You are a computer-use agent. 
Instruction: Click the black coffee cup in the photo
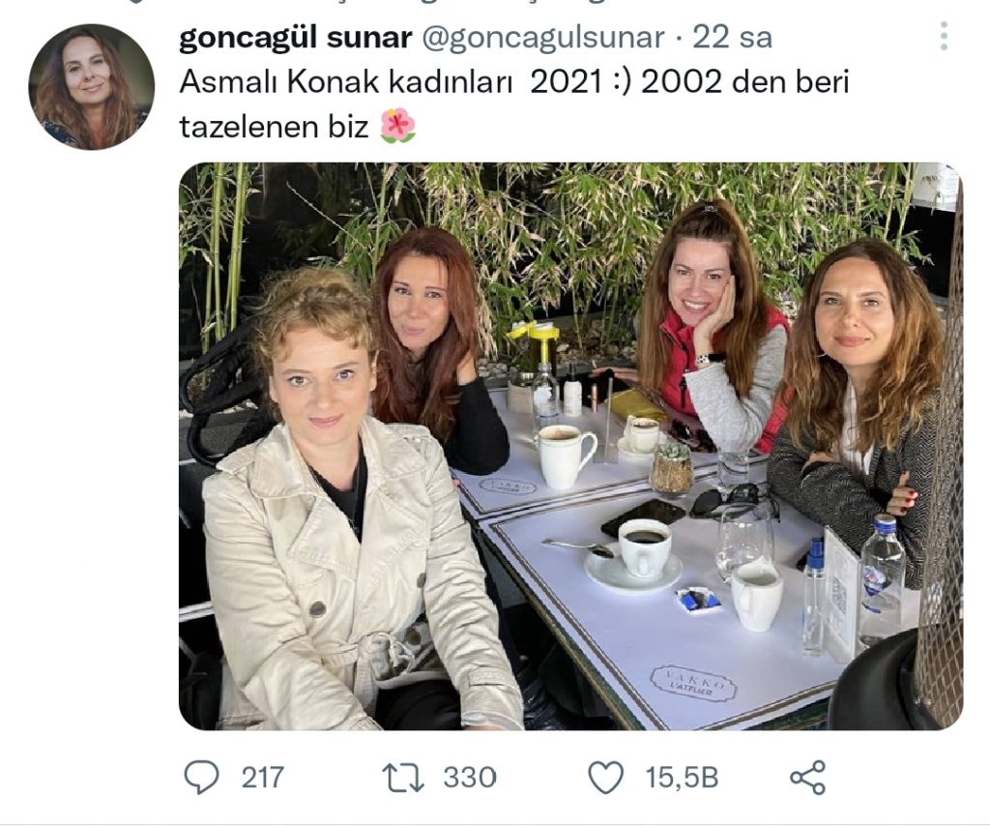click(645, 547)
